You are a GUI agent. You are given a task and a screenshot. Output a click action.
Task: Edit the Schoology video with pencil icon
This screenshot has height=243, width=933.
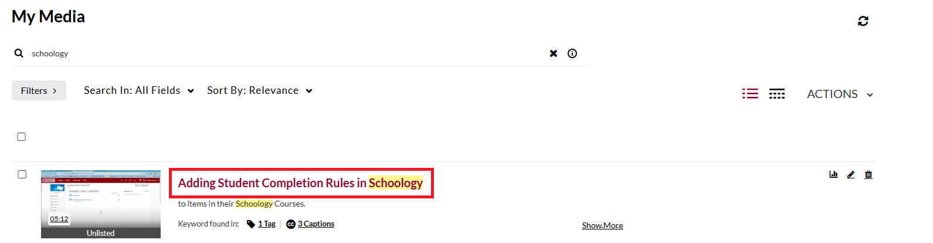pos(851,174)
